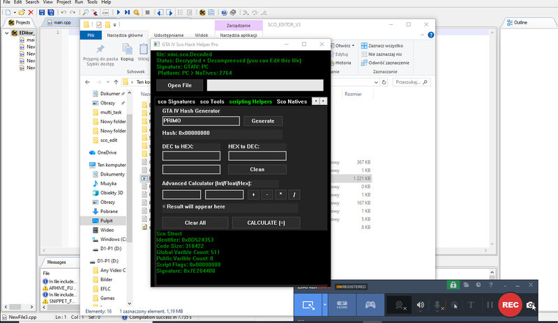Toggle webcam overlay in recorder bar
Image resolution: width=558 pixels, height=323 pixels.
[x=399, y=305]
